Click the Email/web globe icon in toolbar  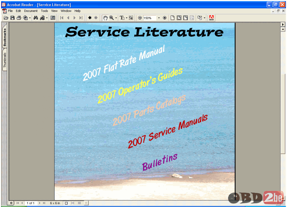tap(26, 18)
